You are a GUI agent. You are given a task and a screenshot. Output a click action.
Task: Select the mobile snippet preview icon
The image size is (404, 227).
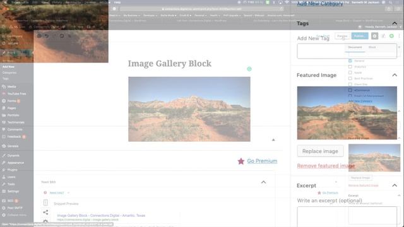pos(45,203)
